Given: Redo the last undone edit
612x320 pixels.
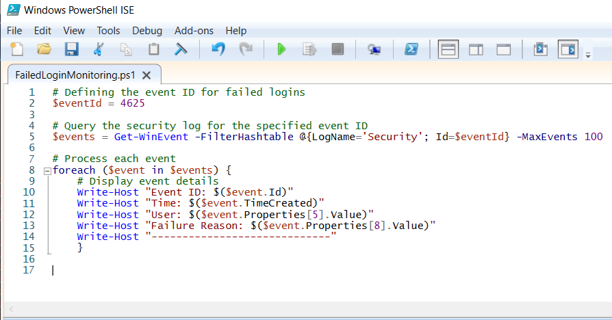Looking at the screenshot, I should coord(246,49).
